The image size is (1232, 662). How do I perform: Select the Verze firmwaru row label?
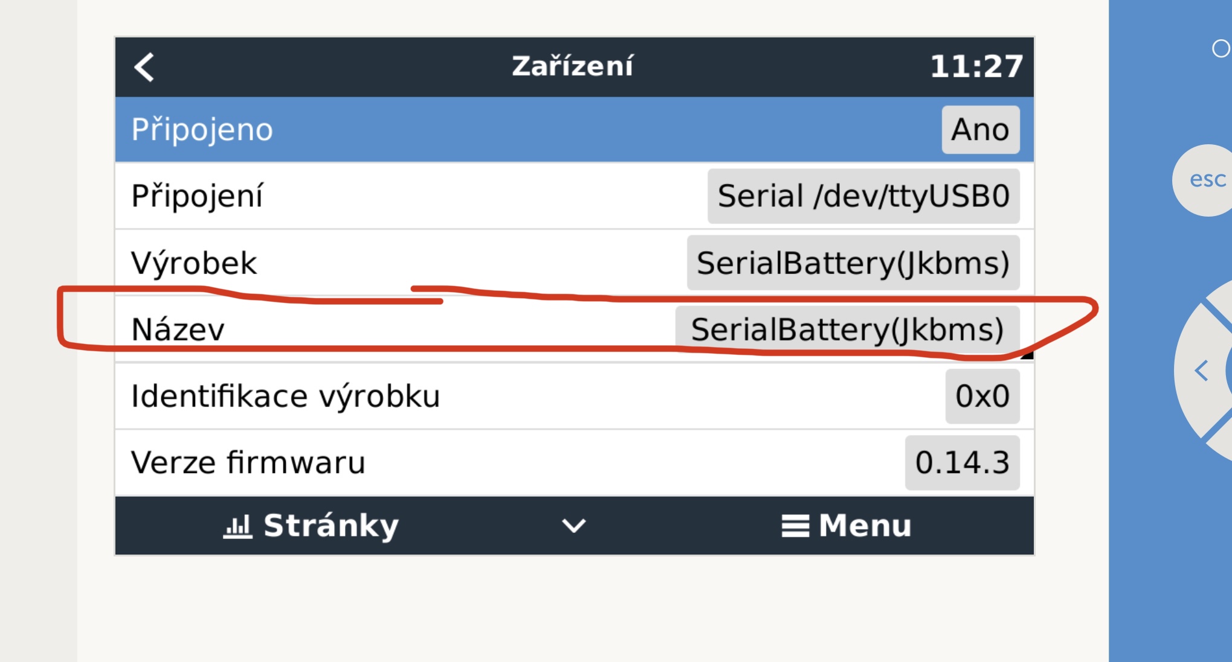point(248,463)
